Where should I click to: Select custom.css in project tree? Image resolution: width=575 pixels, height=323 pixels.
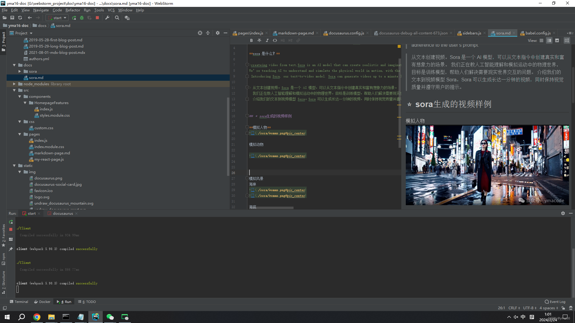coord(44,128)
